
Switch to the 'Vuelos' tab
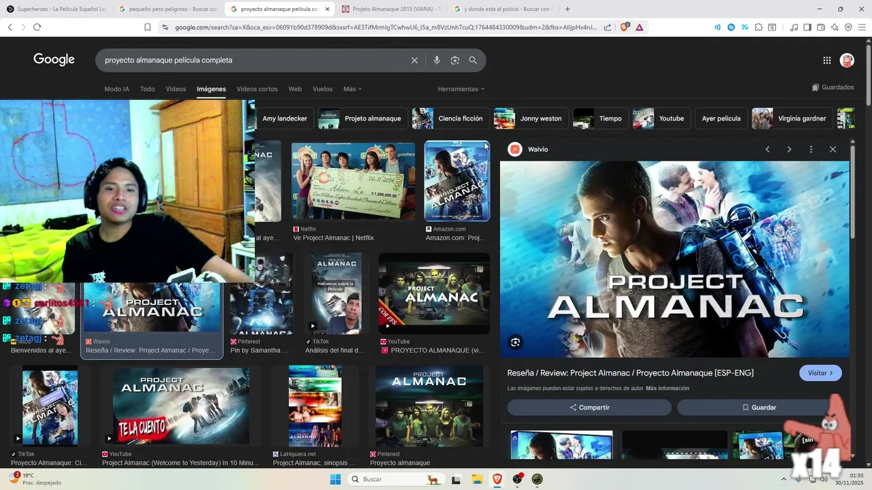point(322,89)
